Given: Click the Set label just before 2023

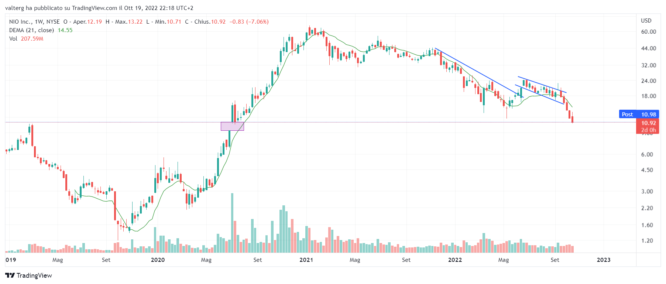Looking at the screenshot, I should pyautogui.click(x=555, y=260).
